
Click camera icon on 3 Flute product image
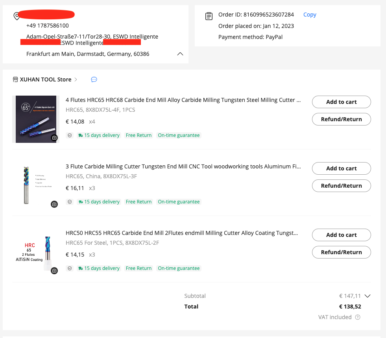54,204
